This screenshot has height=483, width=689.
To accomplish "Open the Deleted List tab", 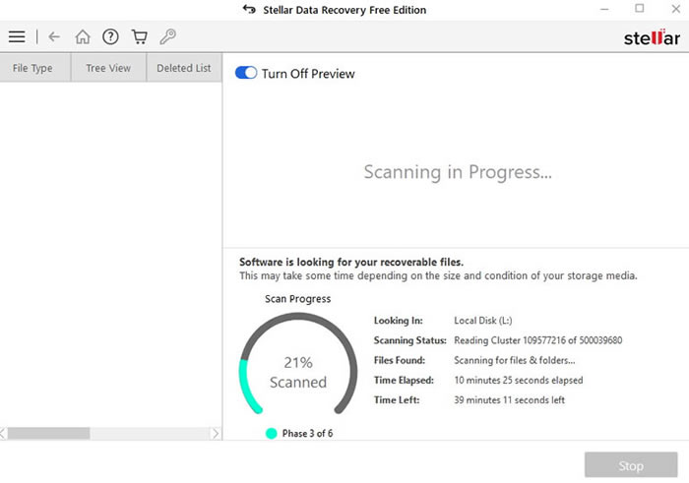I will click(183, 68).
